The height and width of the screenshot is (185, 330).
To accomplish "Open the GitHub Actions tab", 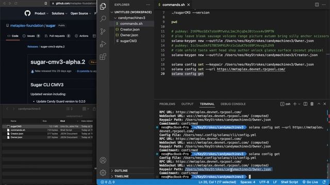I will coord(81,36).
